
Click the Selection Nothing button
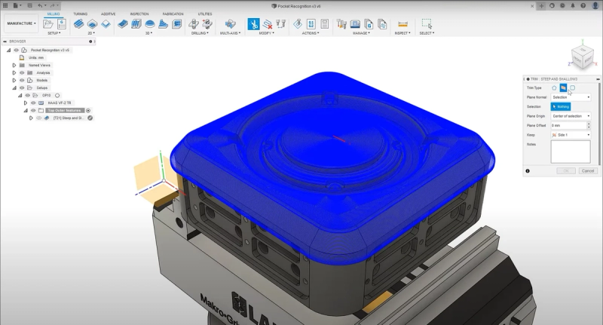pyautogui.click(x=561, y=106)
